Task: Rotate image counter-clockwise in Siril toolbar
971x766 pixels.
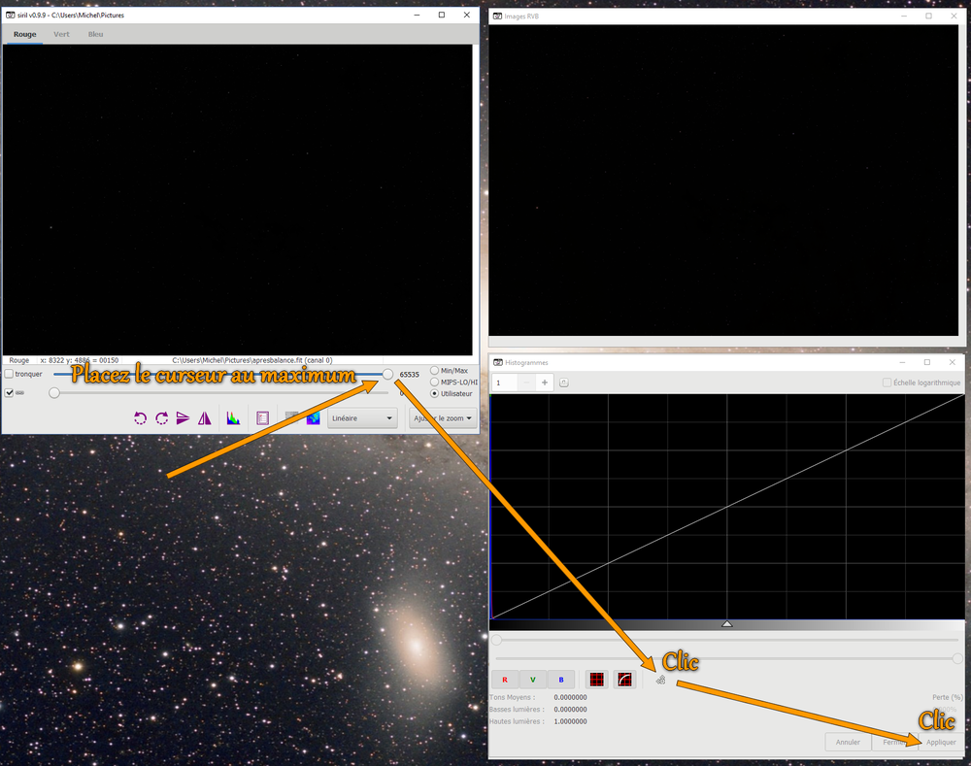Action: pos(141,418)
